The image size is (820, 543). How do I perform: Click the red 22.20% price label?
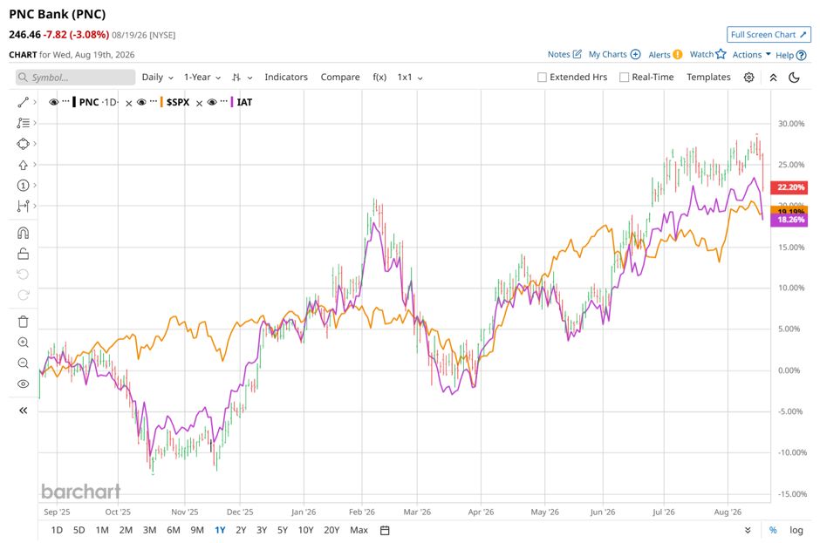(790, 187)
